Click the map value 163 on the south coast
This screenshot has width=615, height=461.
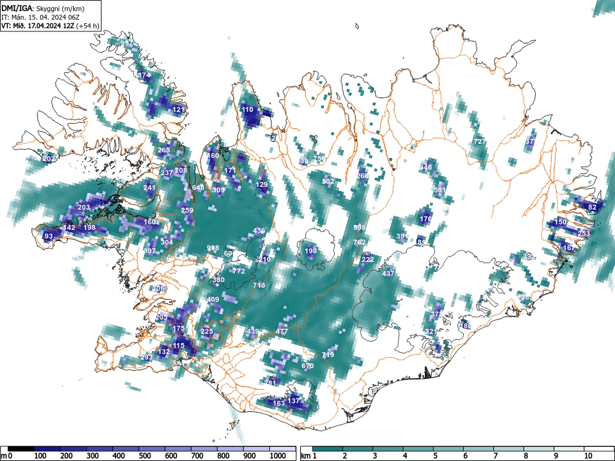(x=279, y=403)
